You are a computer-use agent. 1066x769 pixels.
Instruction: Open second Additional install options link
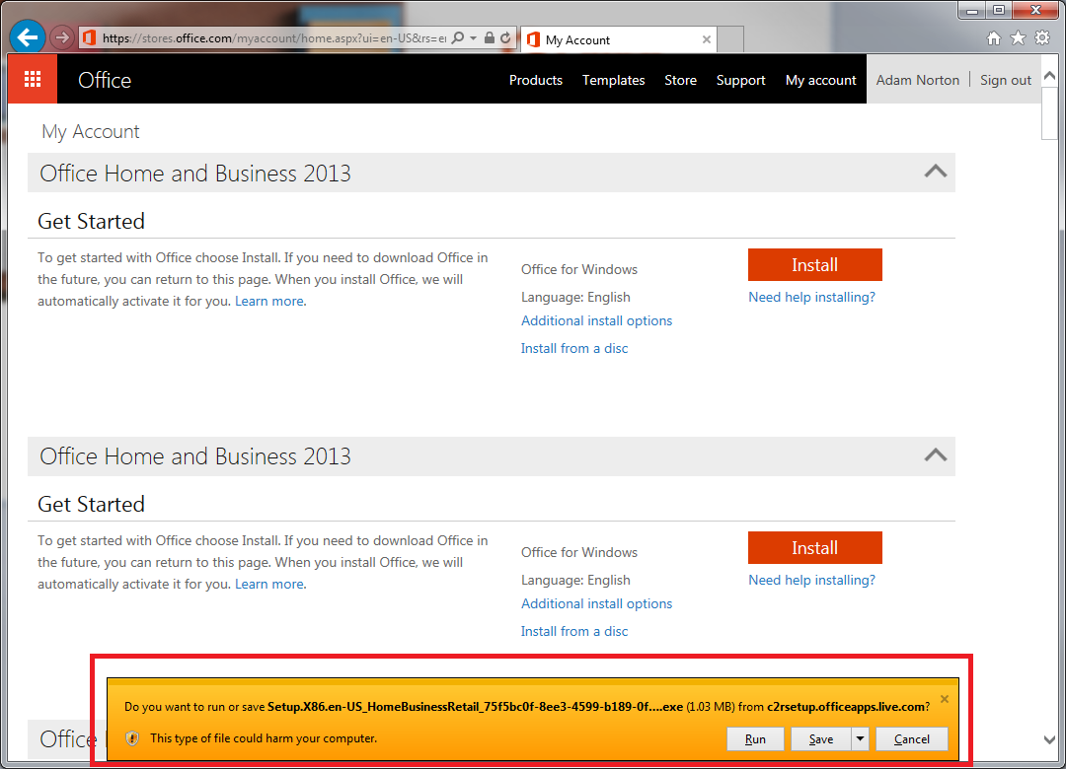tap(596, 604)
